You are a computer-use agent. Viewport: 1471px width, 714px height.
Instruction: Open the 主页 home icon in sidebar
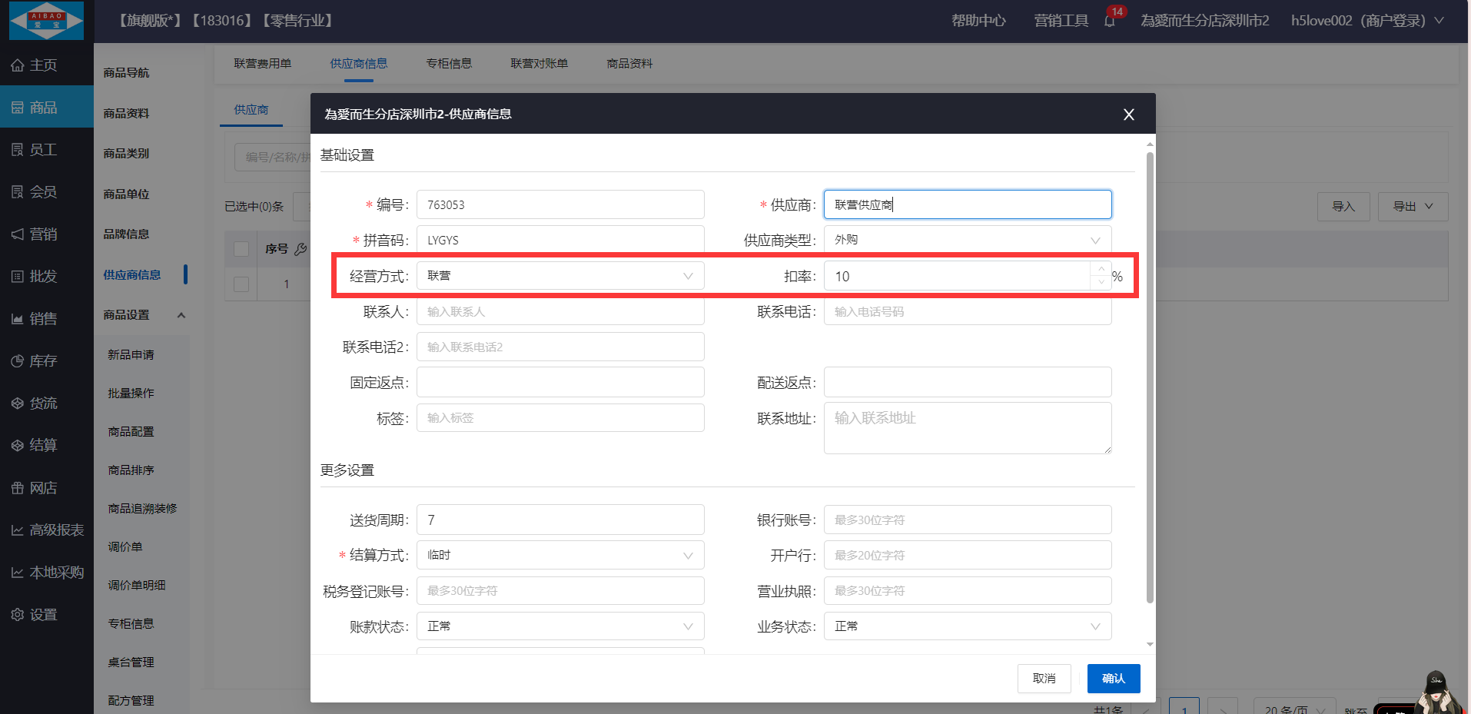click(x=18, y=65)
